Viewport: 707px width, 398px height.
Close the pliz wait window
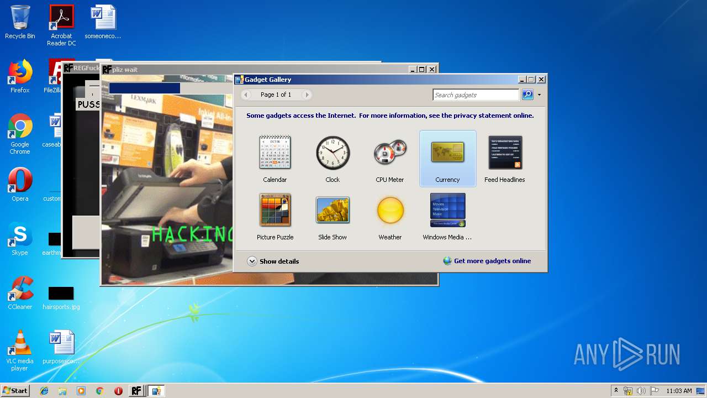tap(432, 69)
